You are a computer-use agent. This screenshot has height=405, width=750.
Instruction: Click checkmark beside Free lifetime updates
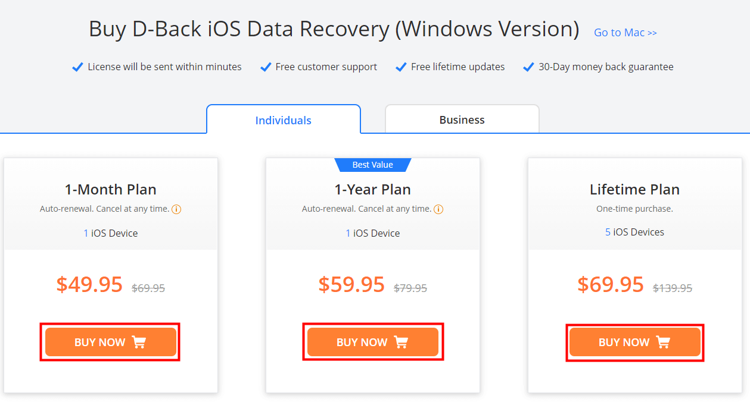pyautogui.click(x=401, y=67)
